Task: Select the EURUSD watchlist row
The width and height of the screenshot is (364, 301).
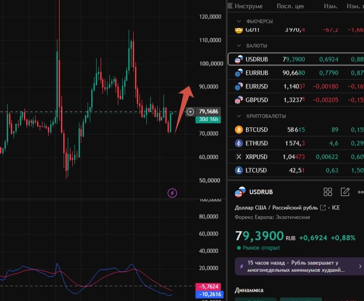Action: [296, 86]
